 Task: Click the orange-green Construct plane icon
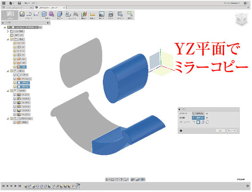point(84,14)
